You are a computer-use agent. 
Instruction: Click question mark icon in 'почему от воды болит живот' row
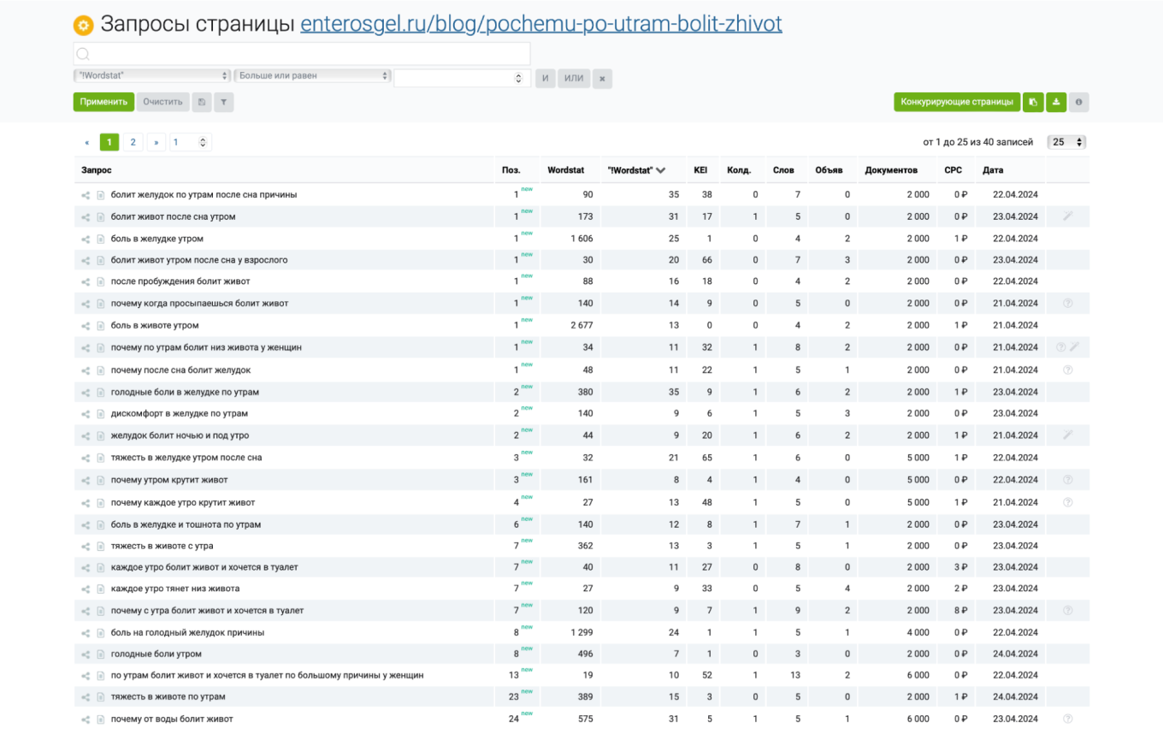point(1067,719)
